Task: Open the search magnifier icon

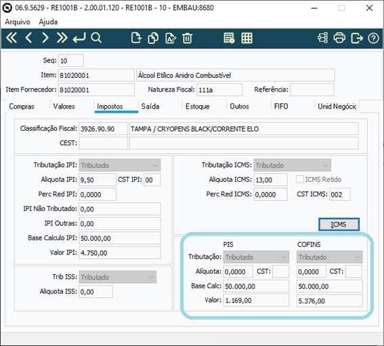Action: click(96, 38)
